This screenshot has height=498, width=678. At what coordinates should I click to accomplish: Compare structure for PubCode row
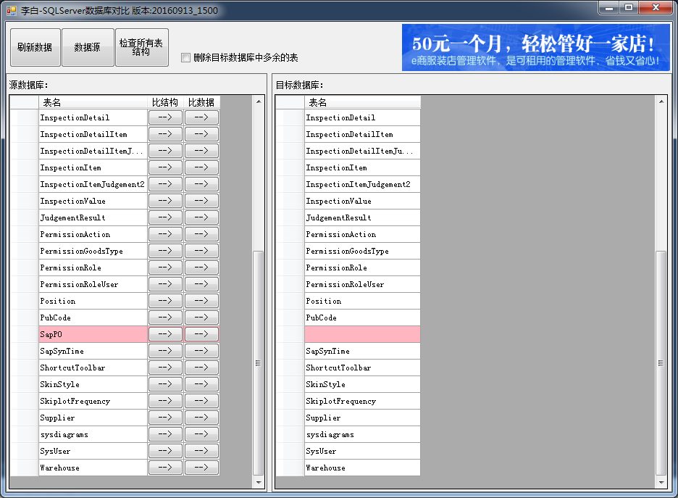coord(165,318)
